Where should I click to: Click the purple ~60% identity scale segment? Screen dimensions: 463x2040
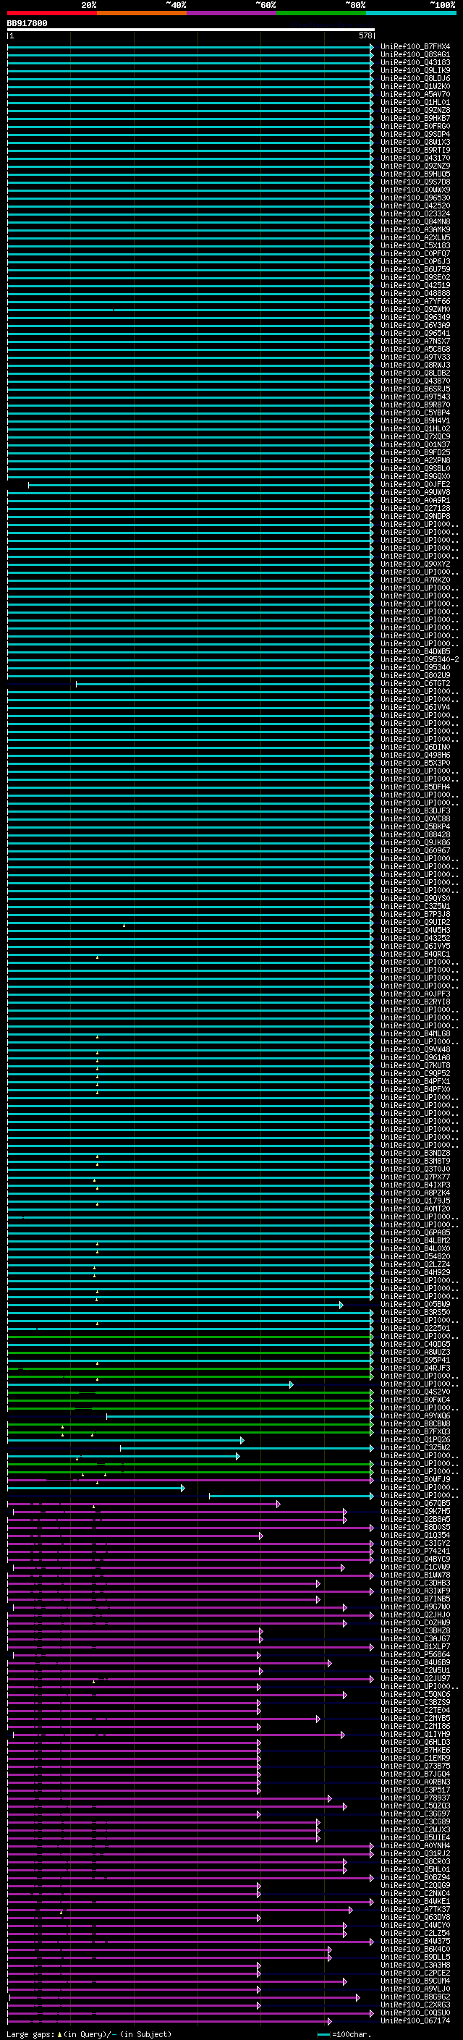tap(232, 13)
